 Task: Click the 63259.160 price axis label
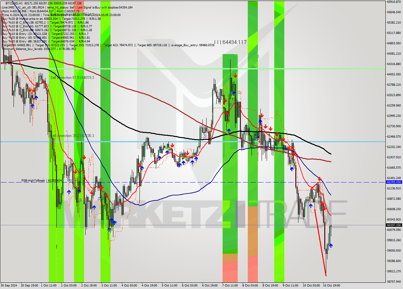click(394, 105)
